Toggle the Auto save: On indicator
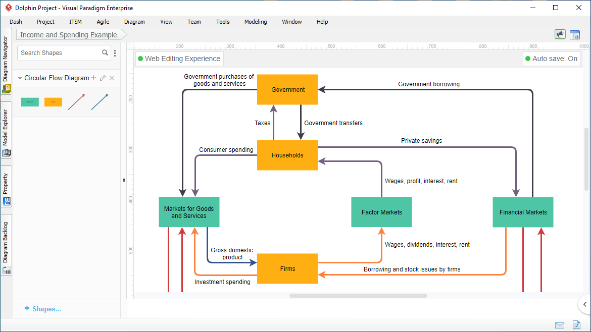 (x=552, y=59)
